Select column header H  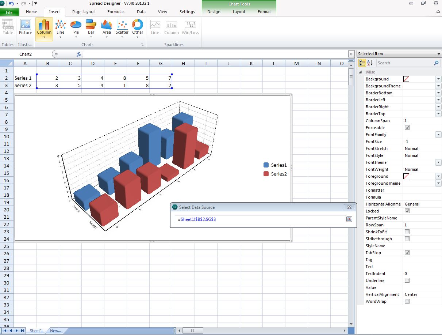pos(183,63)
